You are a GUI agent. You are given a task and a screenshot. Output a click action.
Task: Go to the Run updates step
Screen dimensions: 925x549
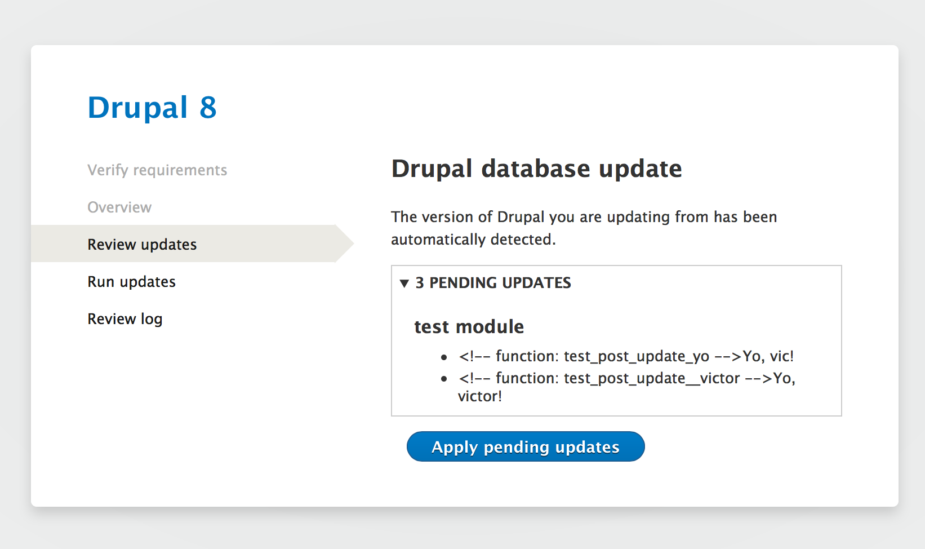click(x=131, y=281)
